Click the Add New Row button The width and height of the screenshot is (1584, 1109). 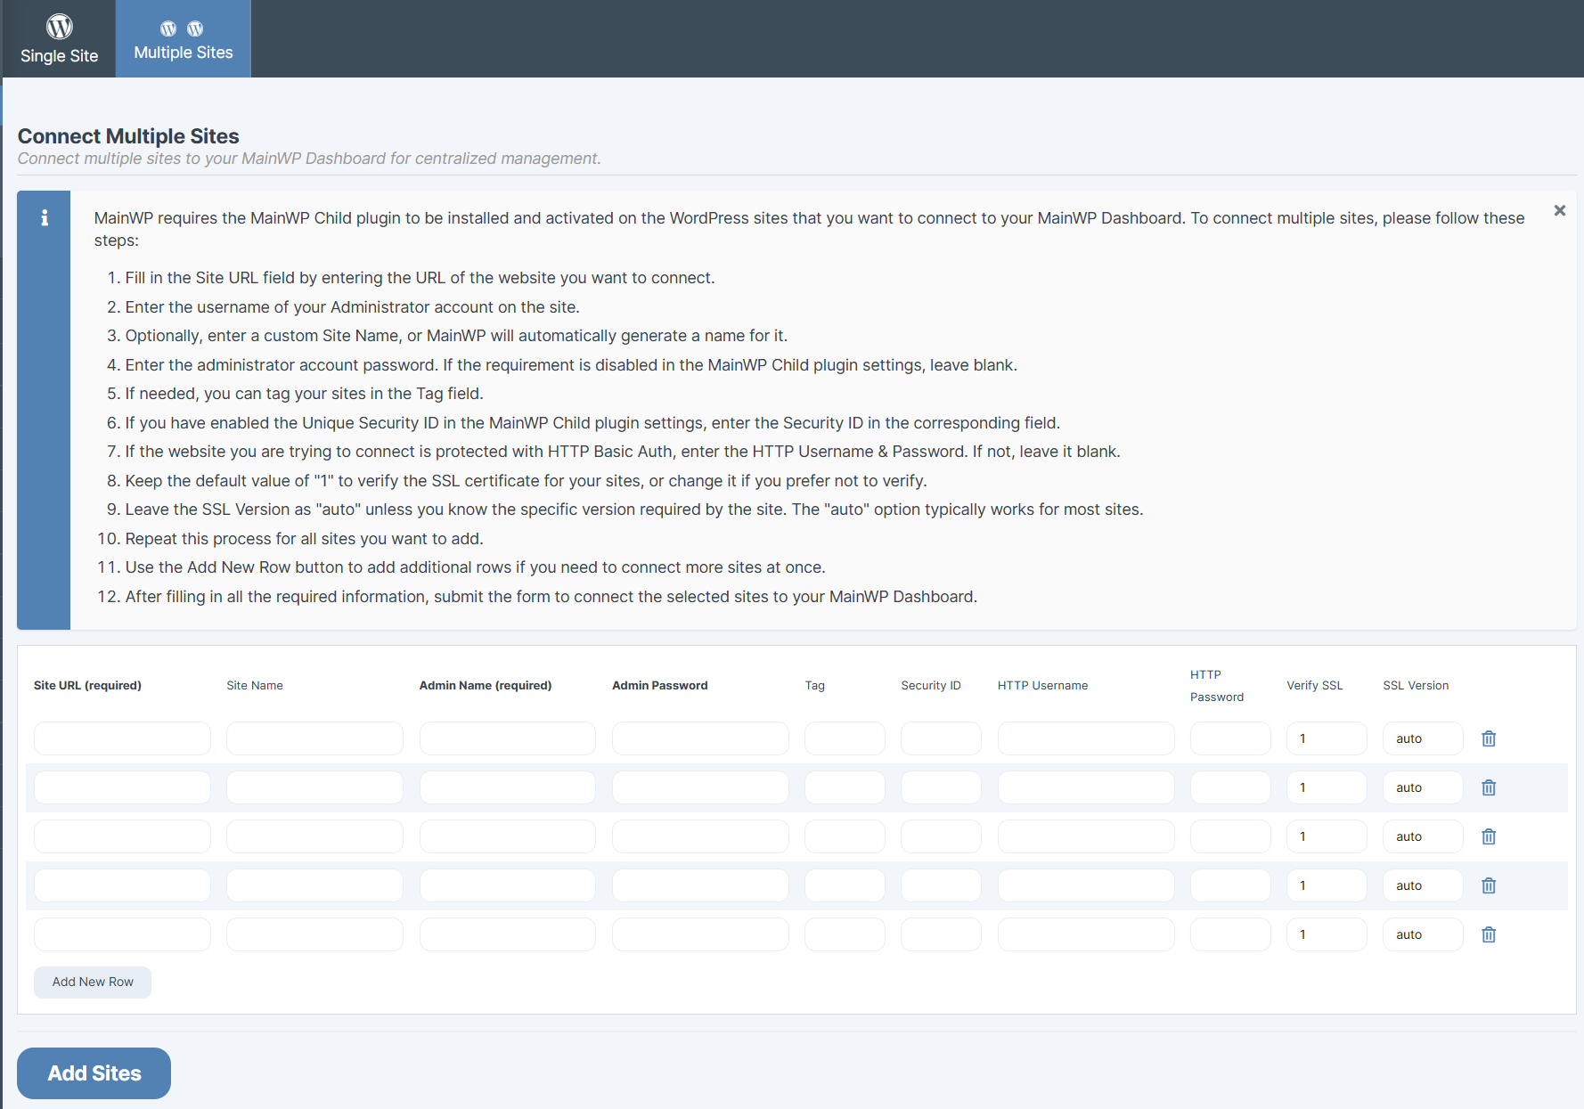(92, 982)
